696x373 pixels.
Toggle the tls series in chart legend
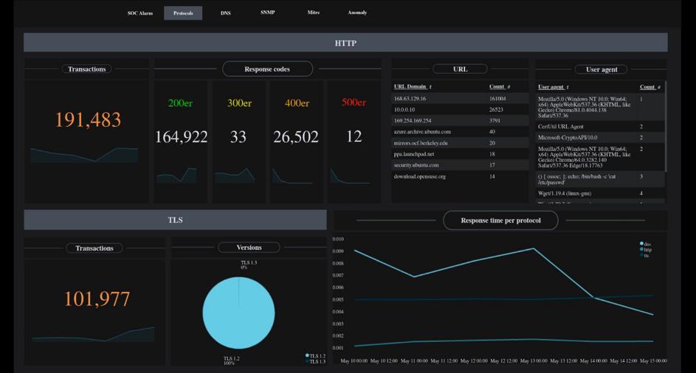[646, 256]
